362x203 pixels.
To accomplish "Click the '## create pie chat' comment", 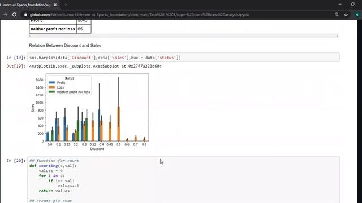I will click(x=50, y=201).
